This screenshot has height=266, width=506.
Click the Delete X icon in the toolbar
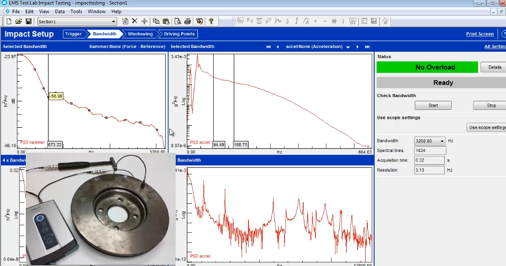click(135, 22)
